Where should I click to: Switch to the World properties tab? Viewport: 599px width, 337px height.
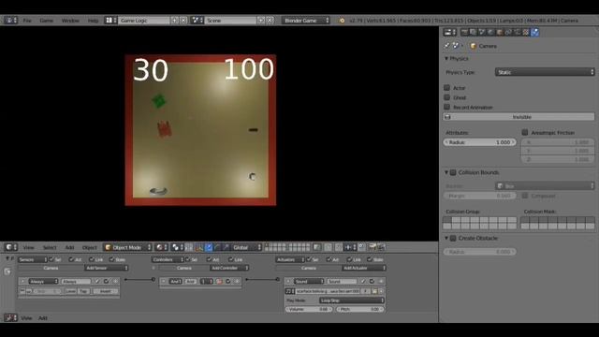(490, 33)
